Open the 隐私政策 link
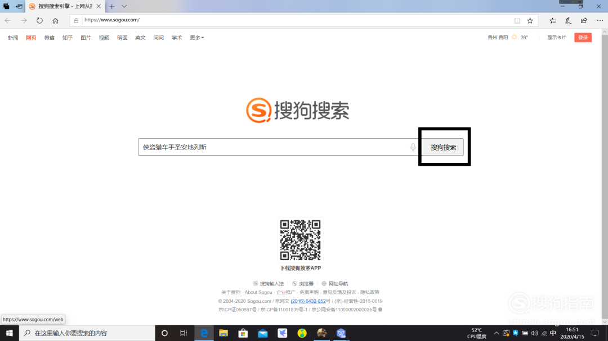Viewport: 608px width, 341px height. coord(370,292)
